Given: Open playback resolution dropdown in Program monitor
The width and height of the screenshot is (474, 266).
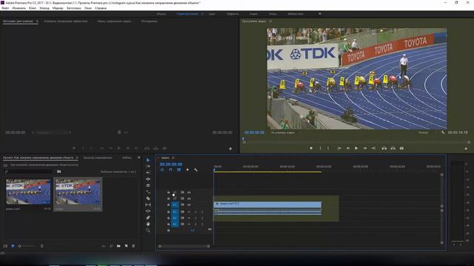Looking at the screenshot, I should (x=427, y=133).
